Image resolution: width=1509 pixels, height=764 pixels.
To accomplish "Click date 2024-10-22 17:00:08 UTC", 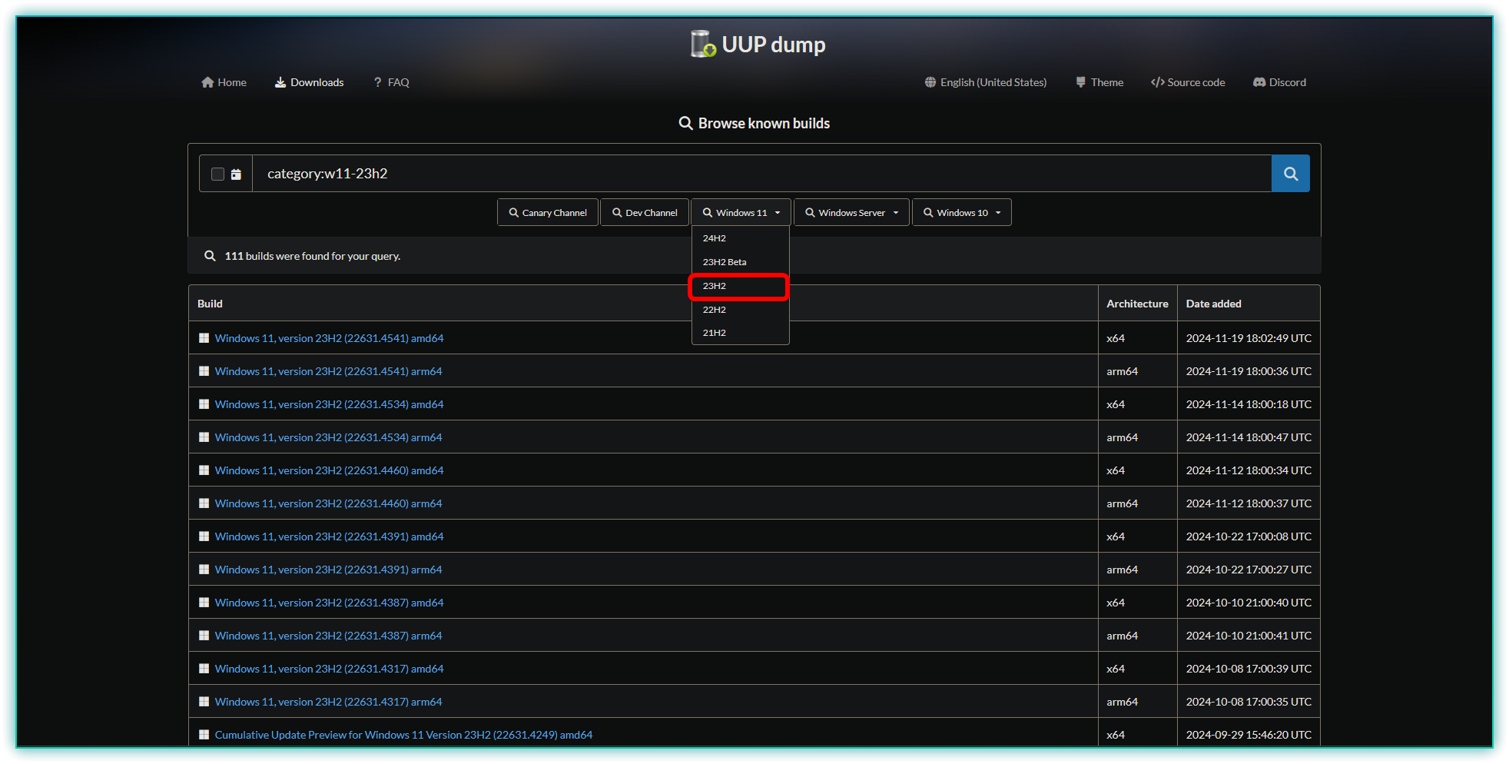I will (x=1249, y=536).
